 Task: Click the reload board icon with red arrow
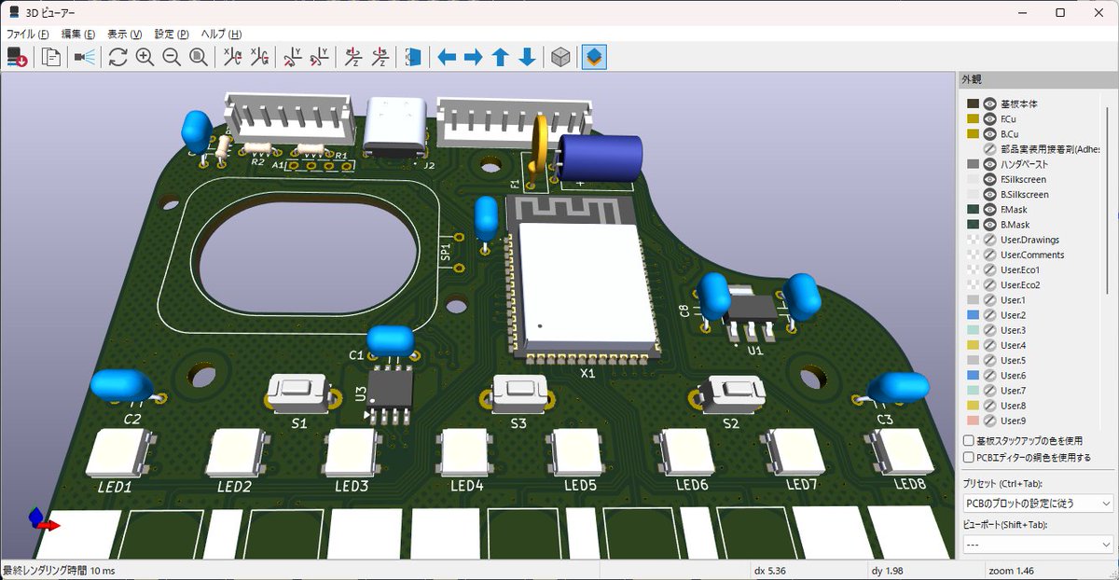click(17, 57)
